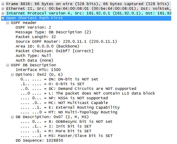Select the Interface MTU 1500 line
This screenshot has width=177, height=144.
click(x=38, y=70)
